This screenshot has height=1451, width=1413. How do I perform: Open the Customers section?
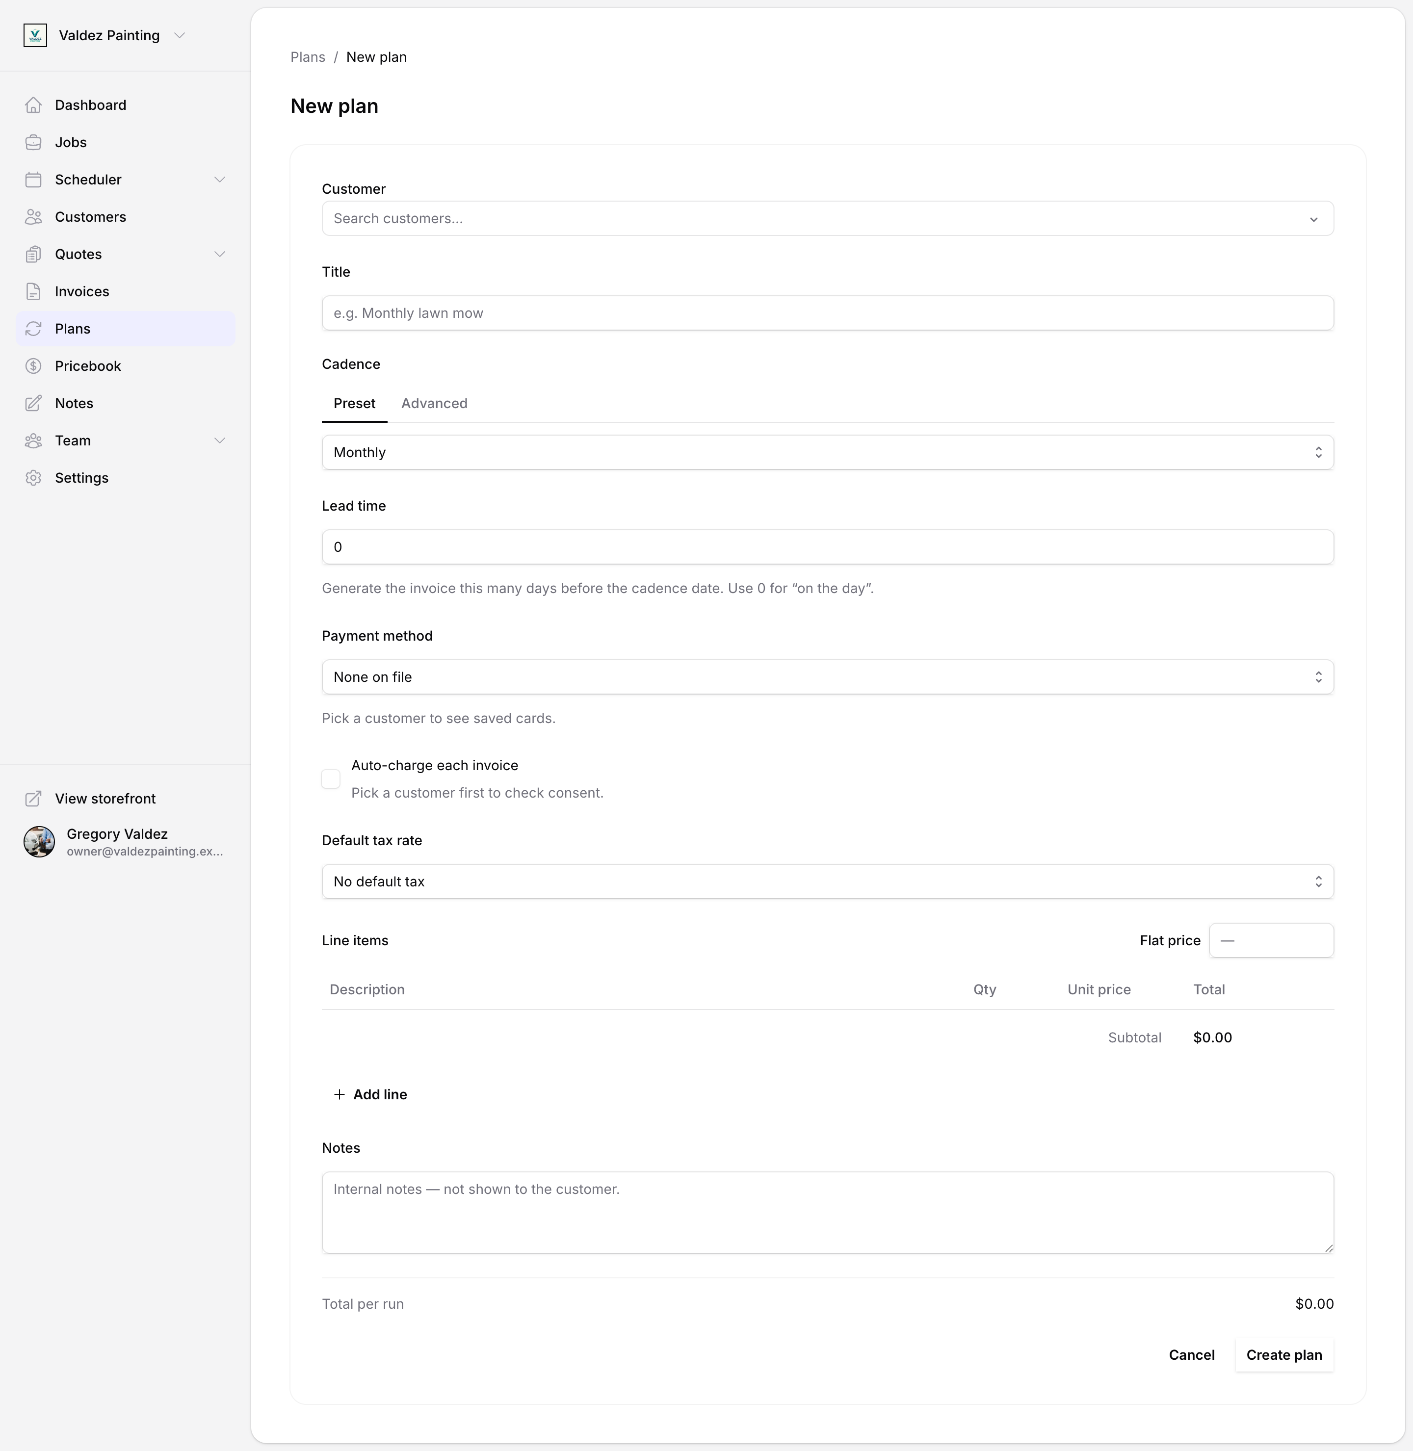(x=126, y=217)
